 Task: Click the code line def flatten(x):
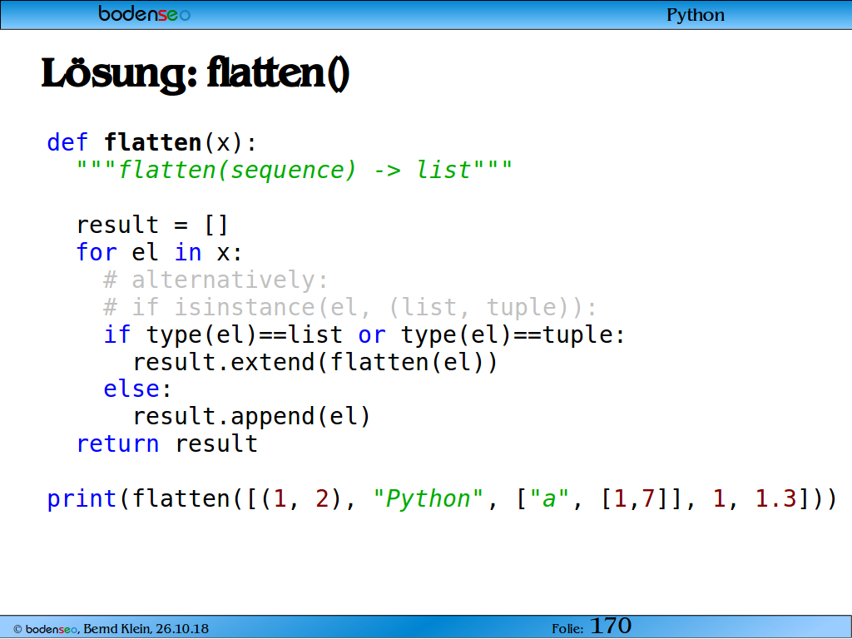tap(151, 143)
